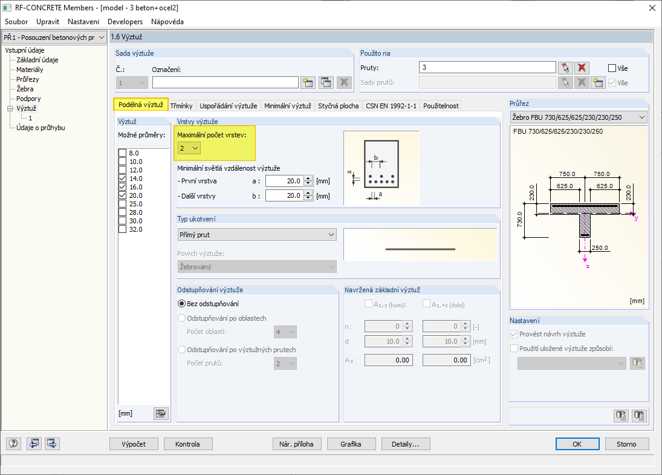This screenshot has width=662, height=475.
Task: Click the Kontrola button
Action: click(x=187, y=444)
